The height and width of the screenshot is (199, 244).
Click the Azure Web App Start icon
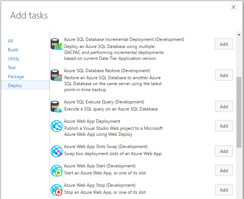(57, 171)
